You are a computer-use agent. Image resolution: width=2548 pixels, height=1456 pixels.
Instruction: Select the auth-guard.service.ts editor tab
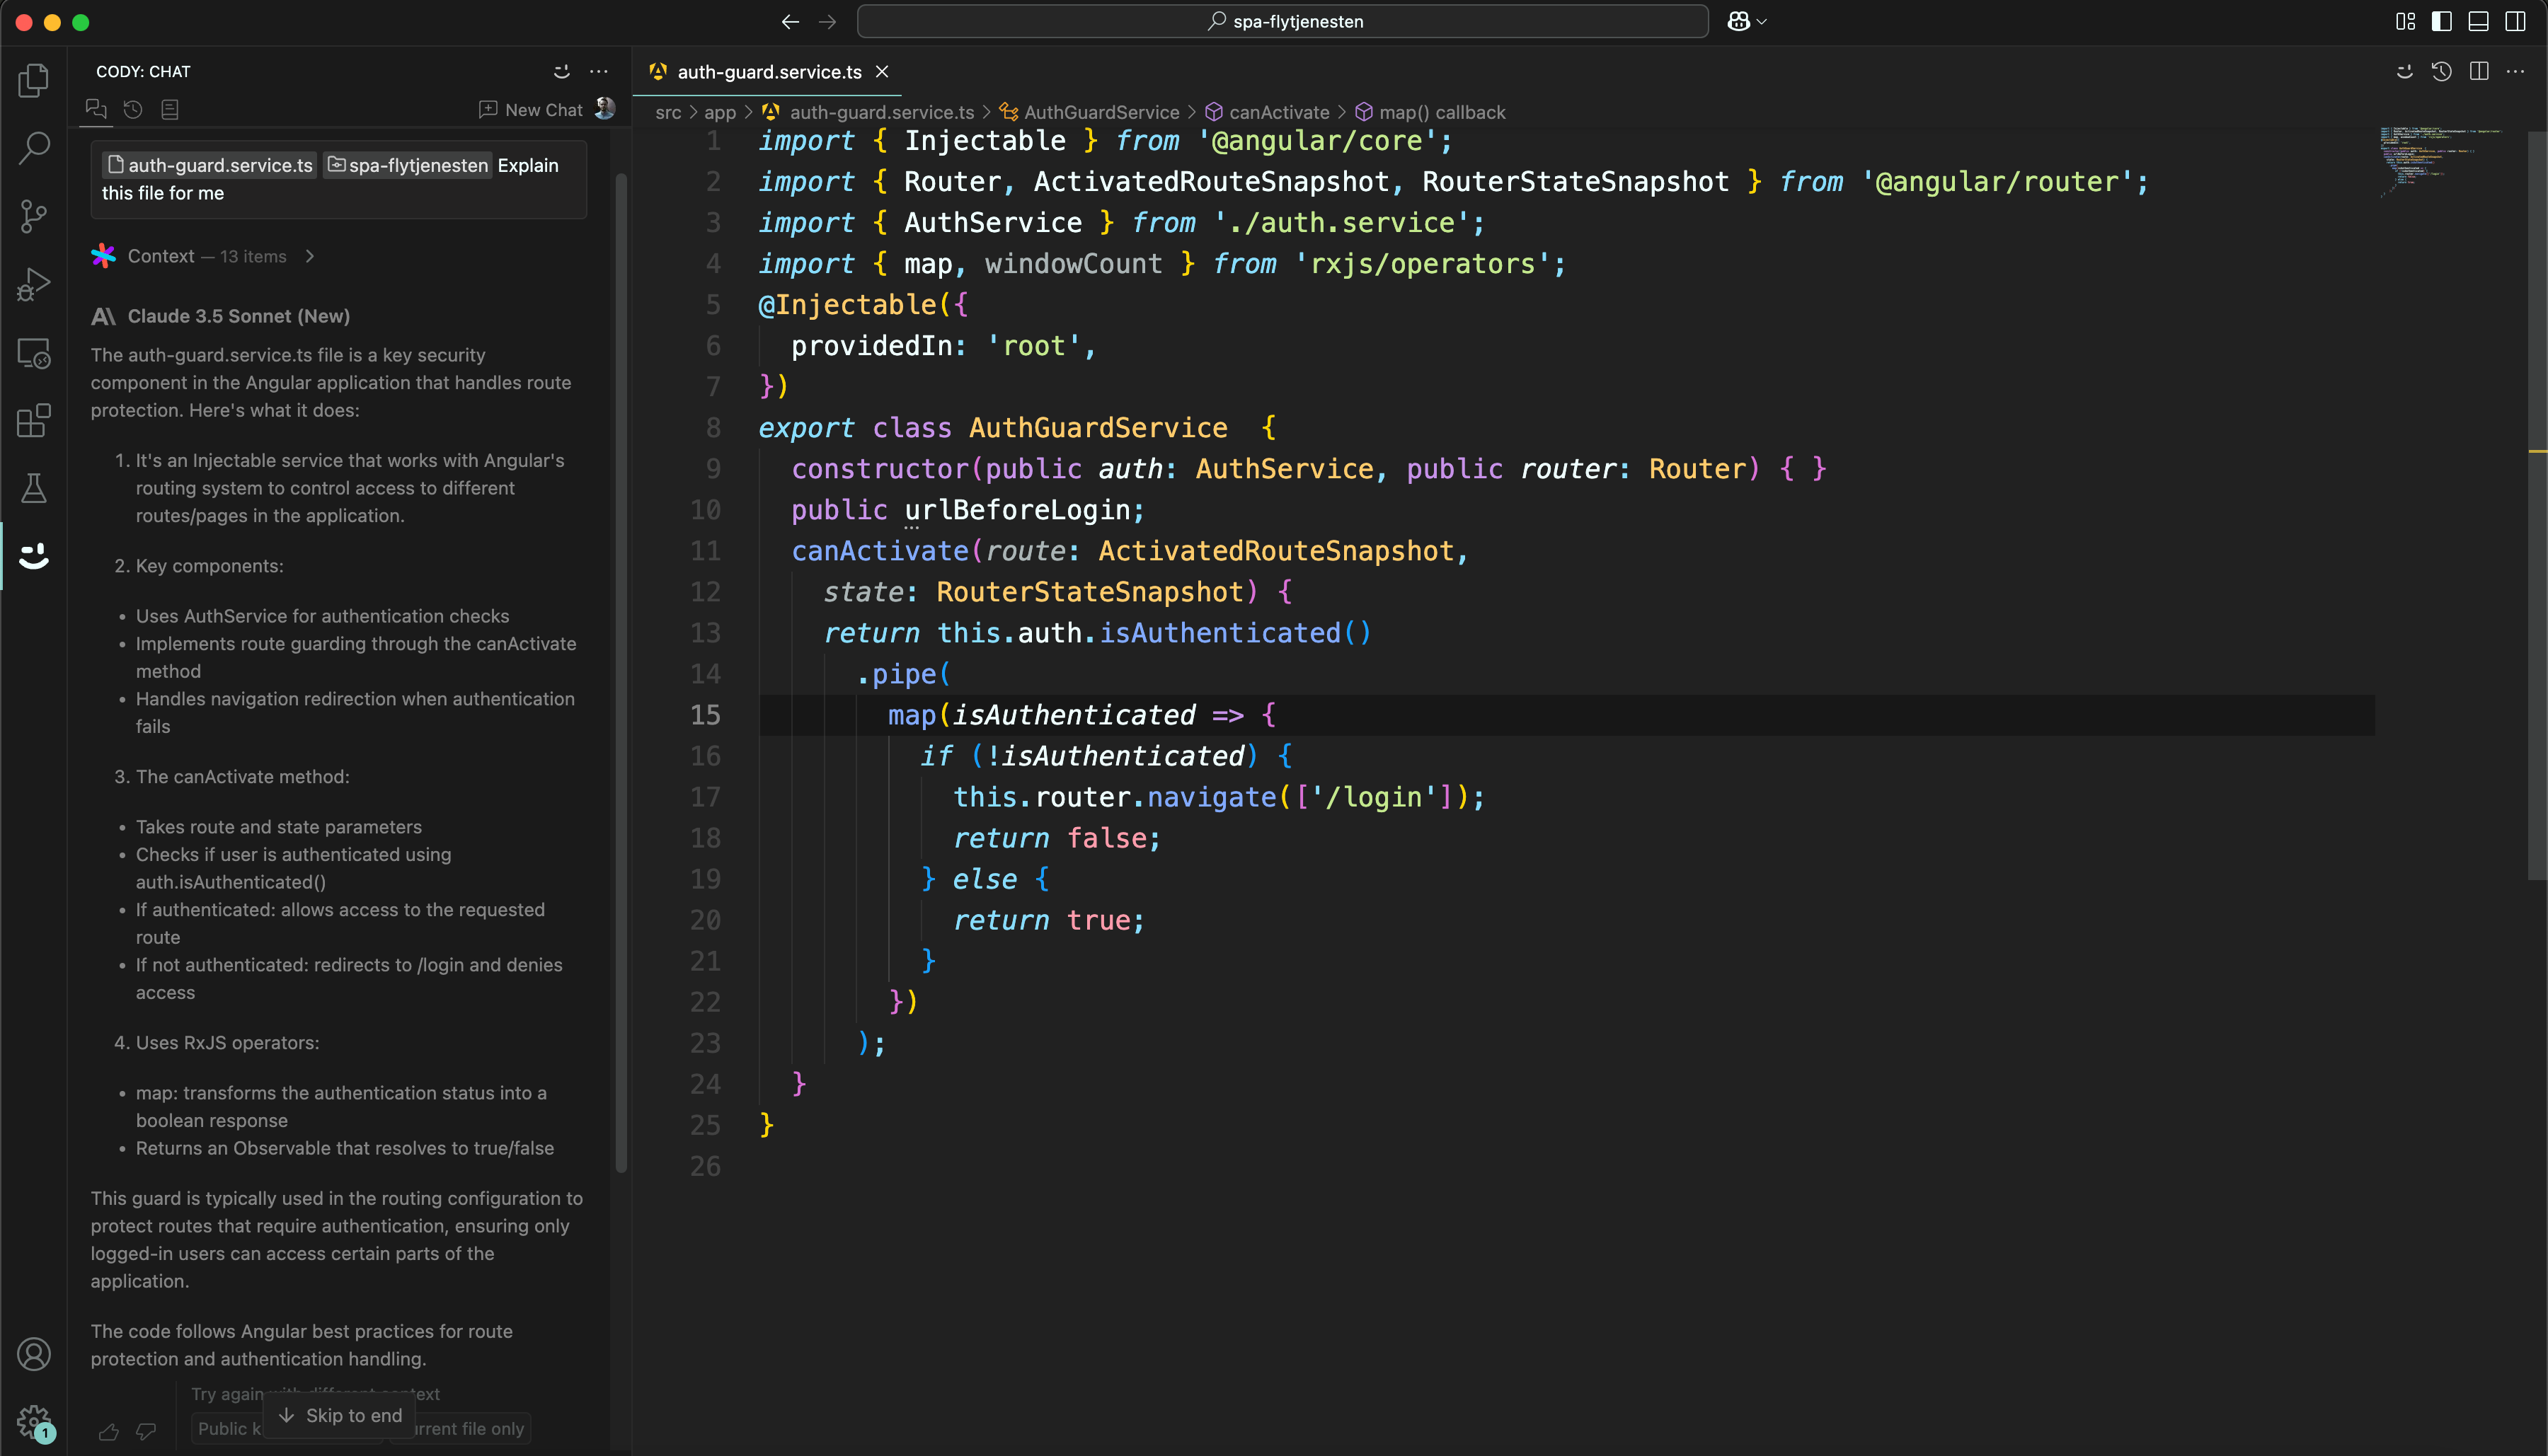coord(769,72)
